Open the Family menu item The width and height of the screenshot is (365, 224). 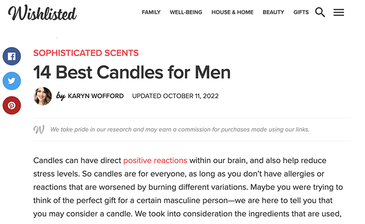point(151,12)
